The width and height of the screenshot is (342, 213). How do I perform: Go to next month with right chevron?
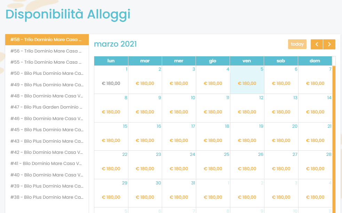(x=329, y=44)
